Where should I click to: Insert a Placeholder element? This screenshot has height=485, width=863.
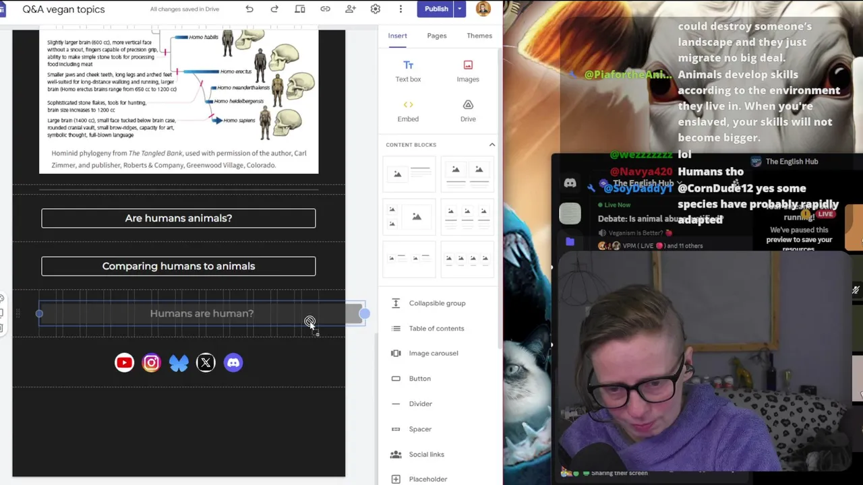coord(427,479)
